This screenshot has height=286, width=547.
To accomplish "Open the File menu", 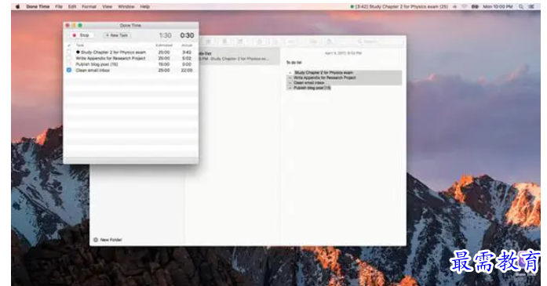I will (x=59, y=6).
